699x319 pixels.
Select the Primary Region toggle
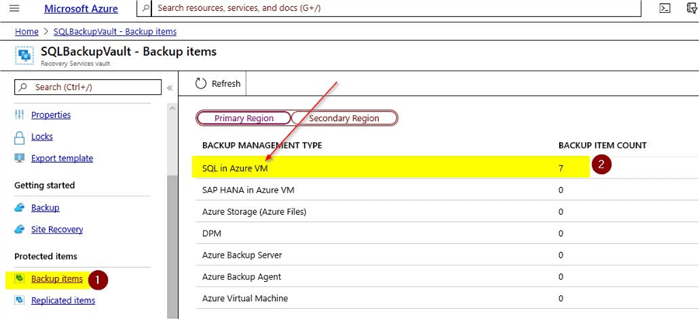tap(243, 118)
